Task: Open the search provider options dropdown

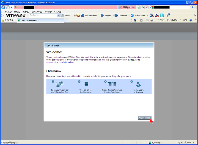Action: (195, 7)
